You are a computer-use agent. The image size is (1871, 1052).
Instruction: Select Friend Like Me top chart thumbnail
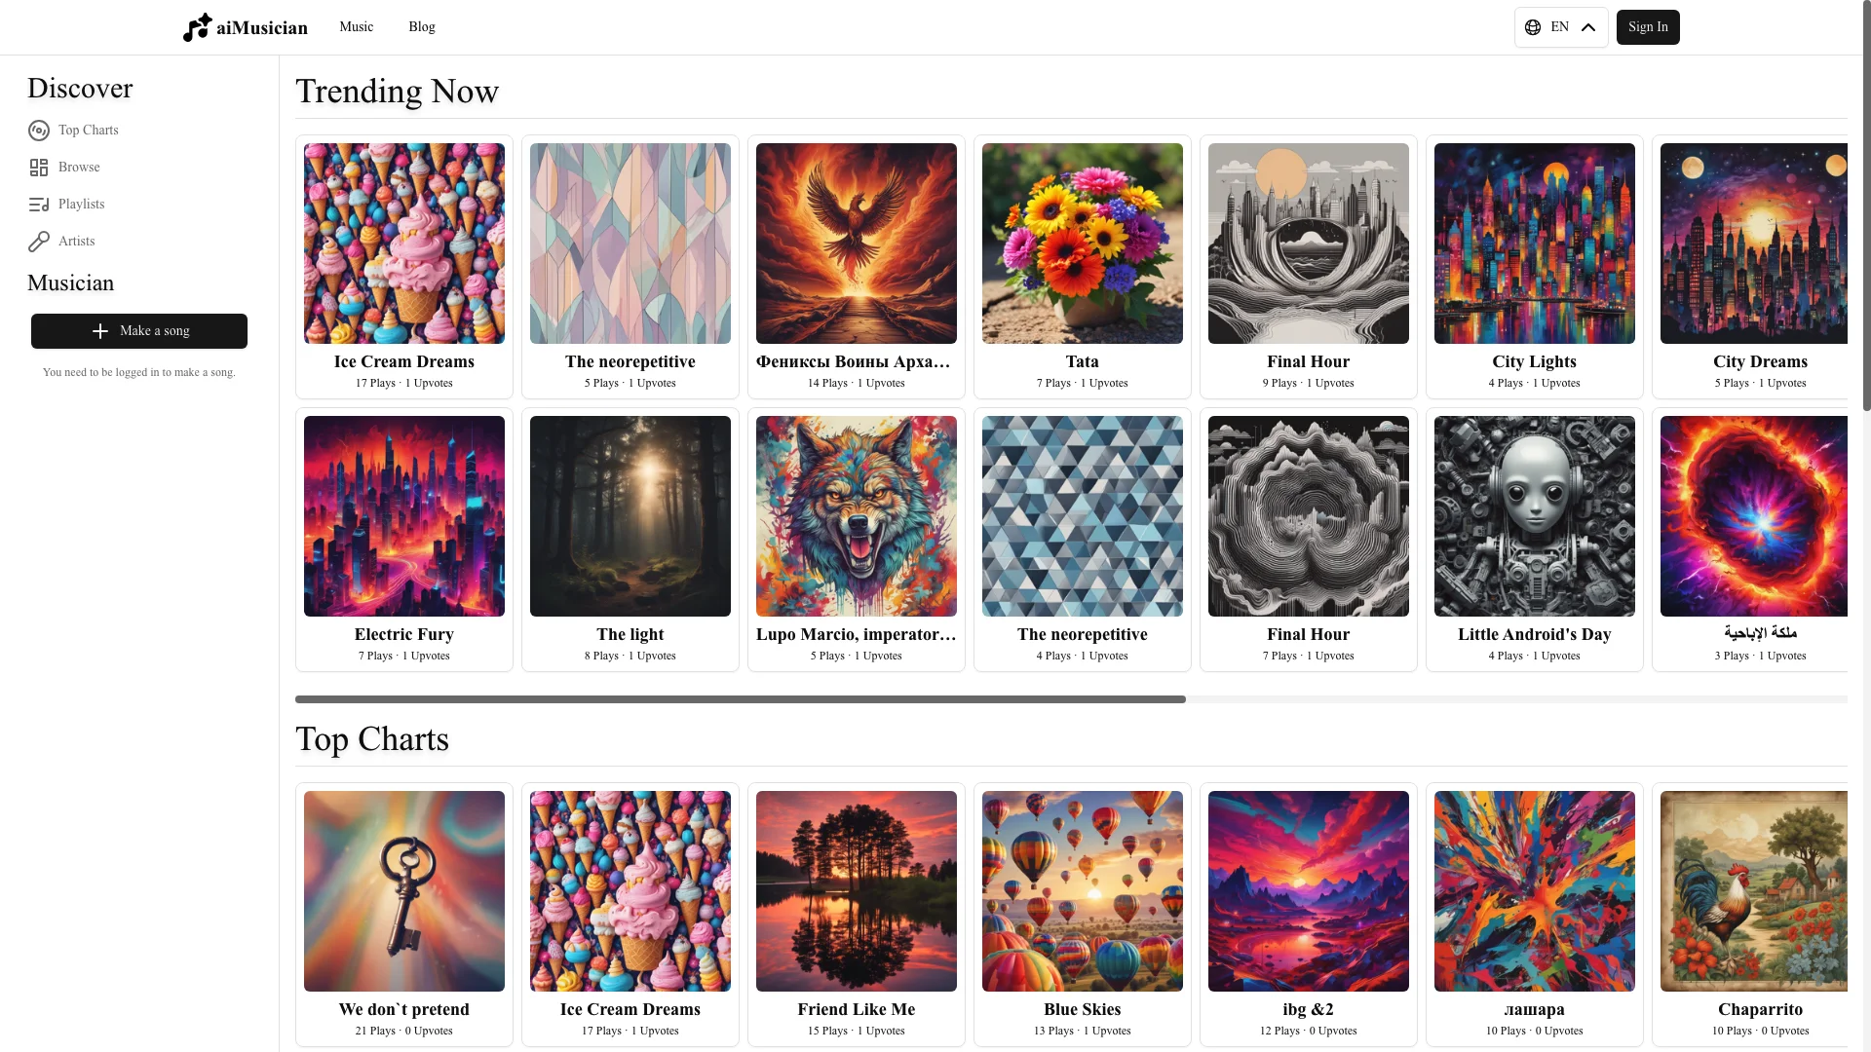pos(856,890)
